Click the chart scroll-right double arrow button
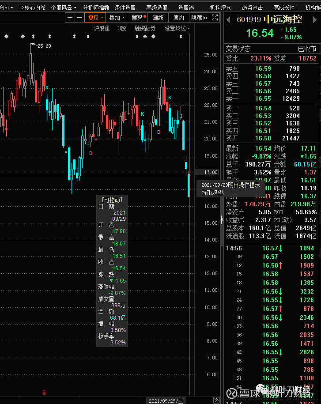 tap(216, 400)
